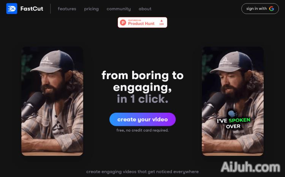Viewport: 285px width, 177px height.
Task: Select the captioned engaging video thumbnail
Action: (x=233, y=101)
